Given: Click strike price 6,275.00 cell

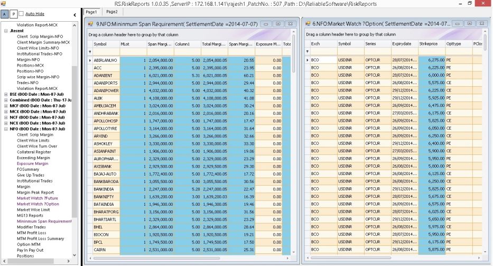Looking at the screenshot, I should (x=431, y=60).
